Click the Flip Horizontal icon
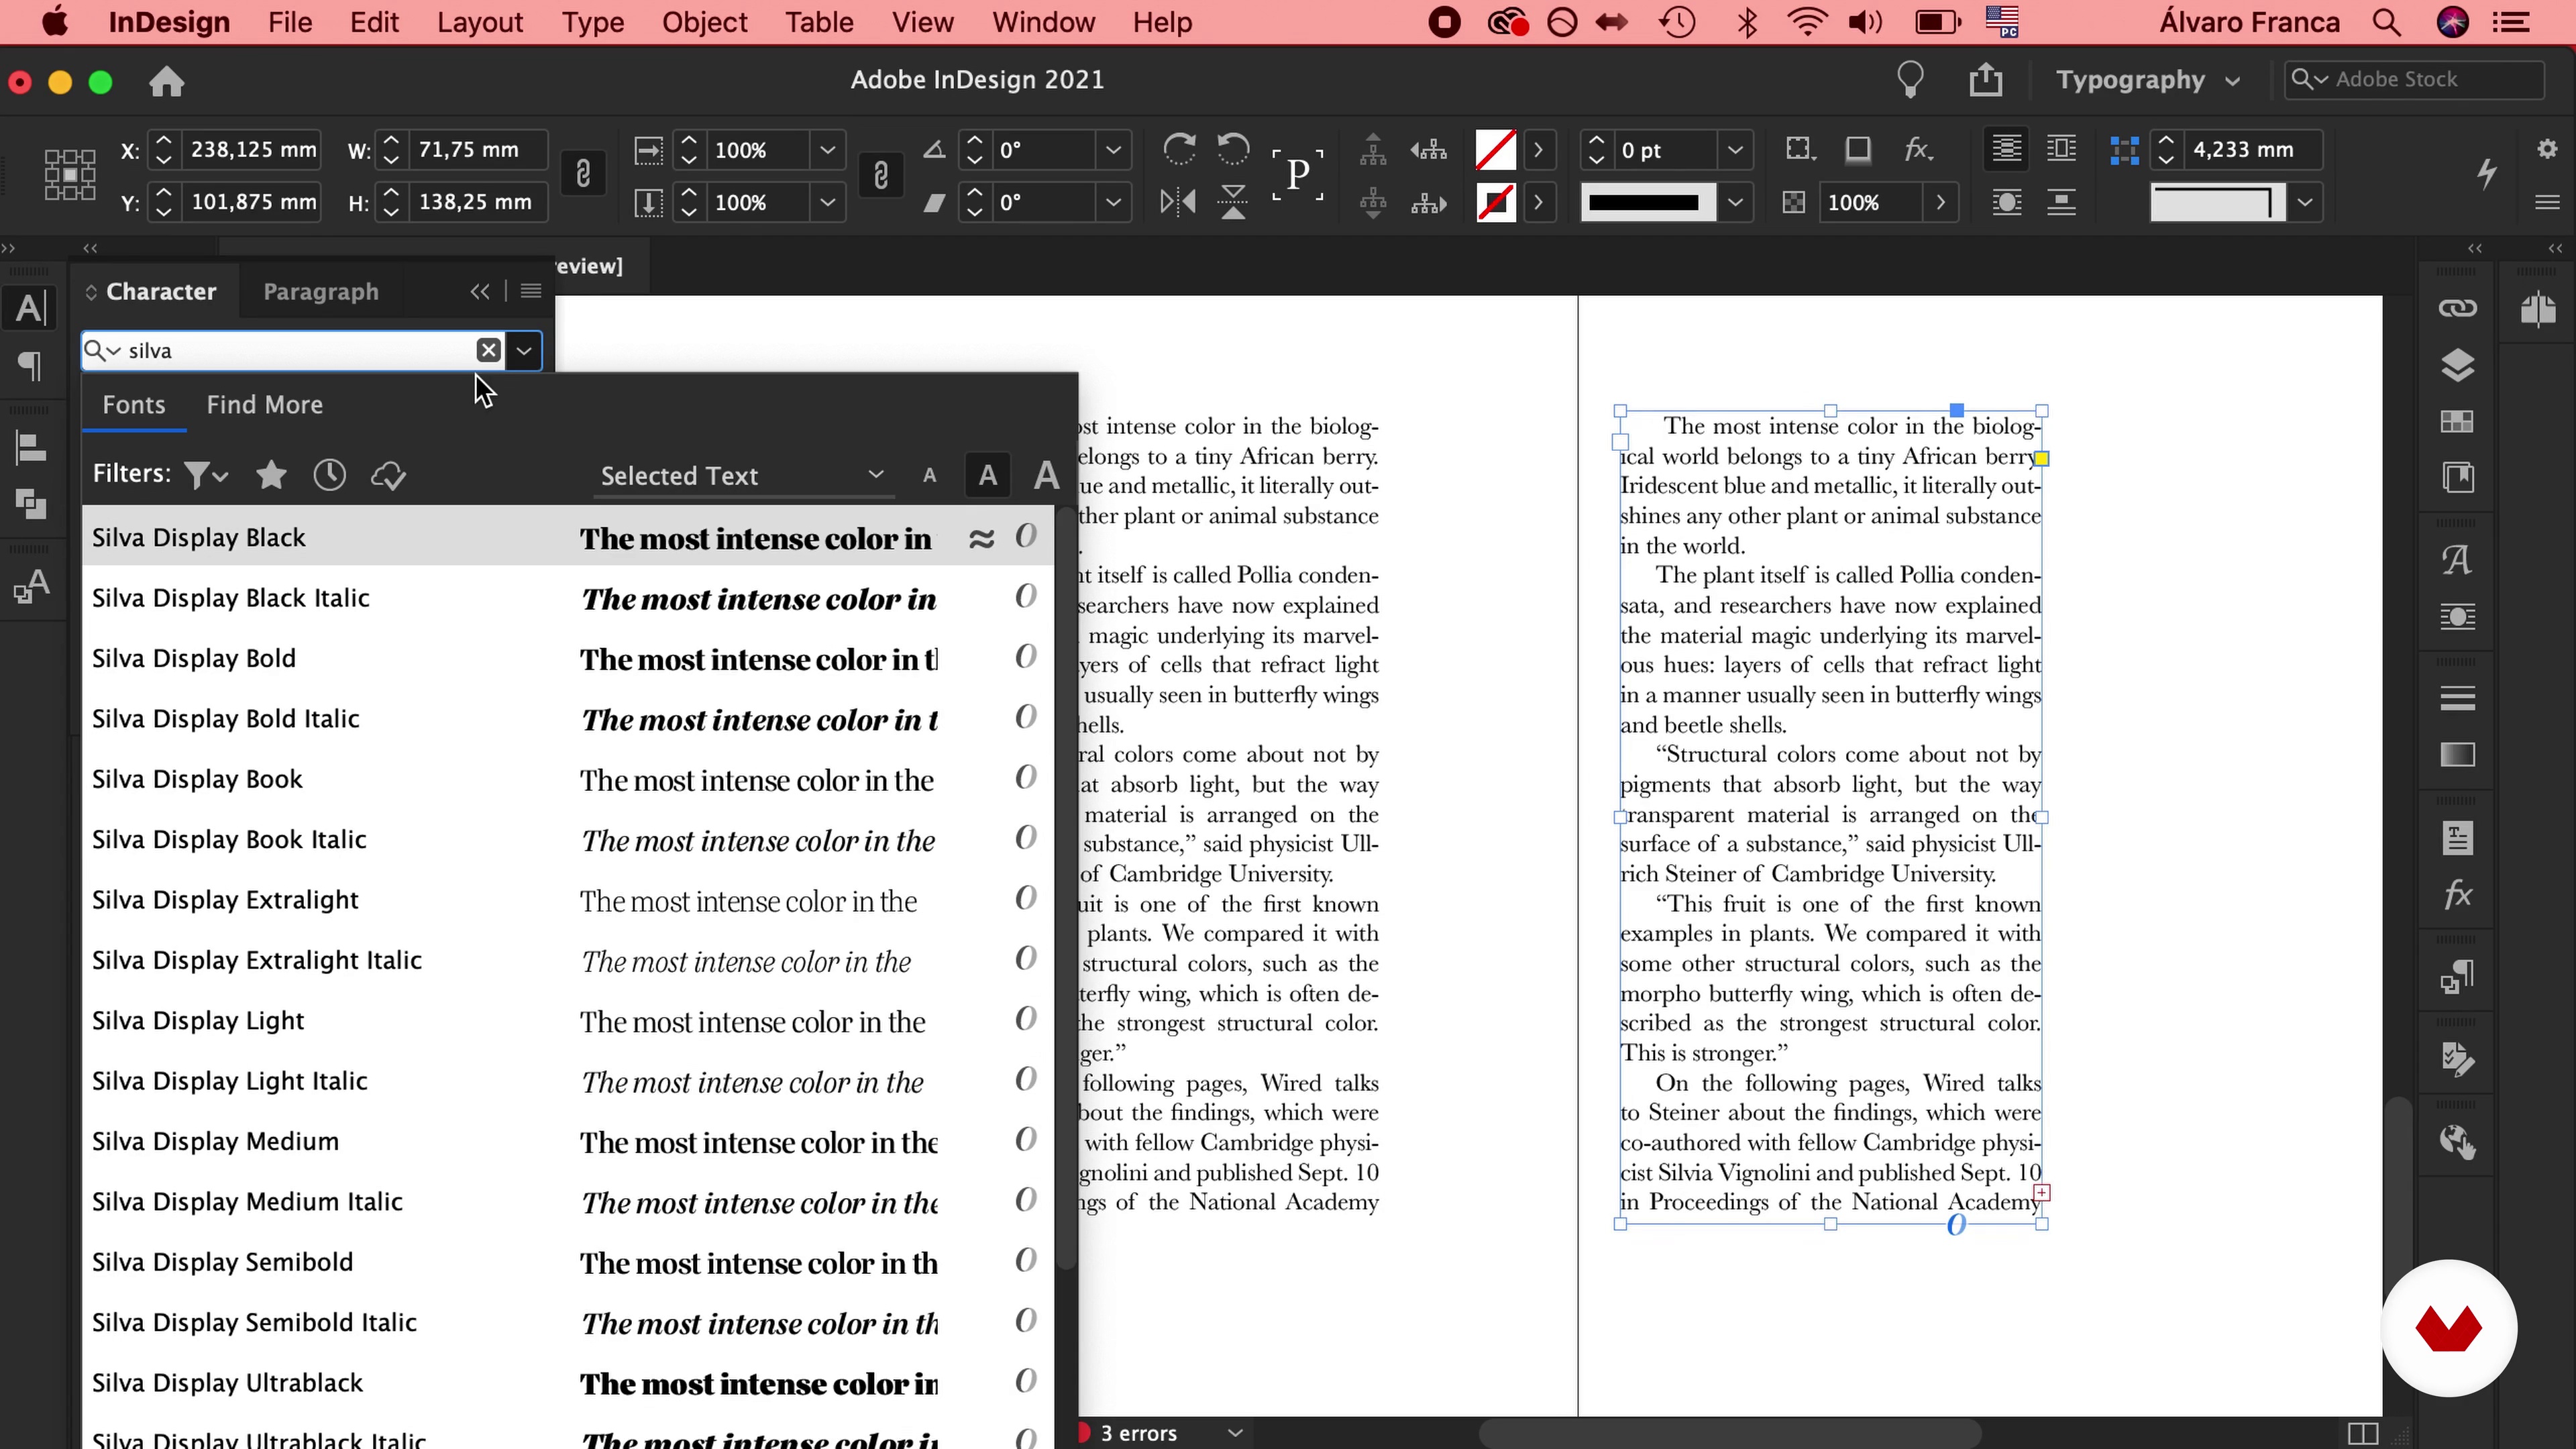2576x1449 pixels. (x=1178, y=202)
